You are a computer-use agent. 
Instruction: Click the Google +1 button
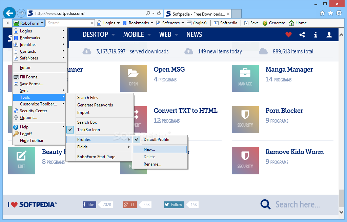130,204
